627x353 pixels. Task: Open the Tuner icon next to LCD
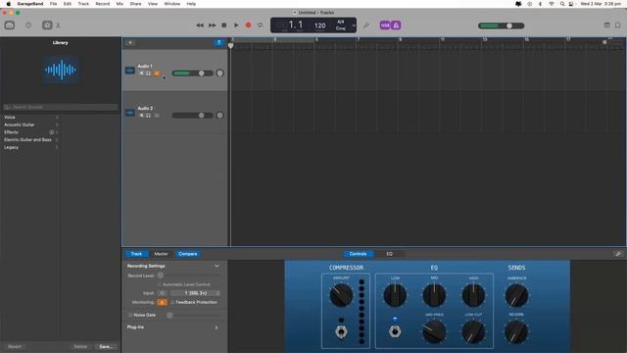pyautogui.click(x=365, y=25)
